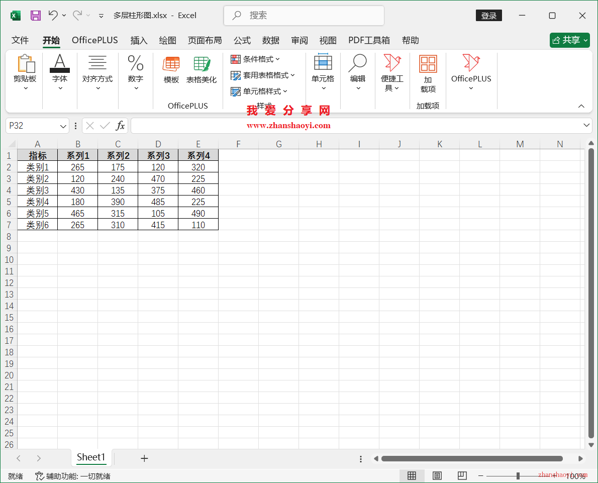Screen dimensions: 598x483
Task: Open the File (文件) menu
Action: tap(20, 40)
